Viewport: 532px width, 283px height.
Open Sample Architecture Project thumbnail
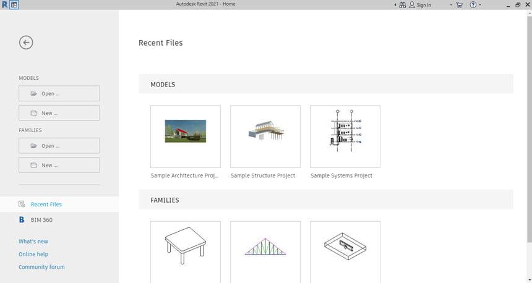click(186, 137)
